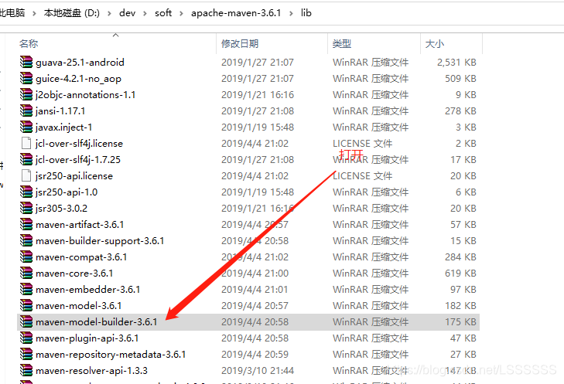Select file name maven-core-3.6.1
This screenshot has height=384, width=564.
click(74, 274)
